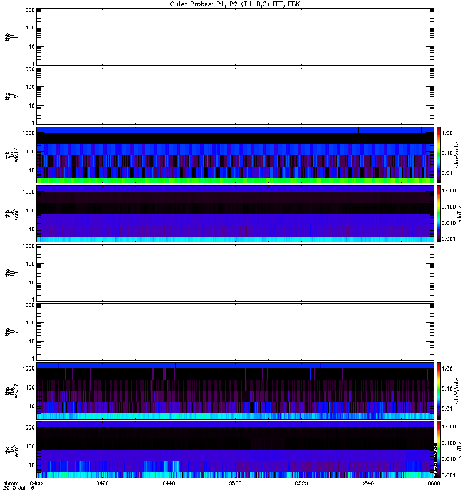Viewport: 470px width, 501px height.
Task: Click the '1.00' value on thb edc12 color bar
Action: 447,133
